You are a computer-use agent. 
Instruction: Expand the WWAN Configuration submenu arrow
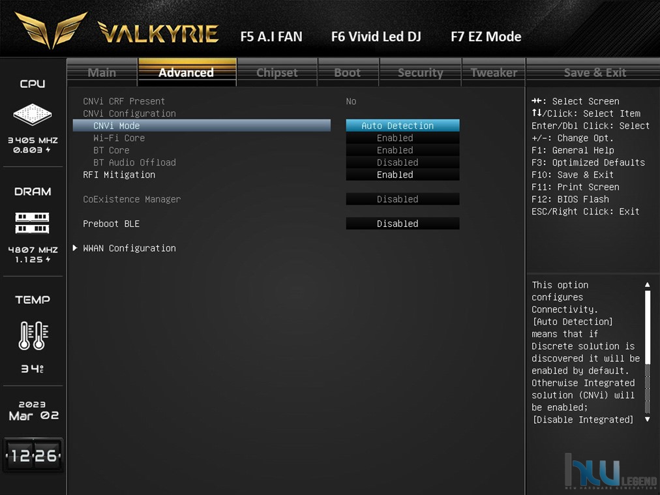75,248
